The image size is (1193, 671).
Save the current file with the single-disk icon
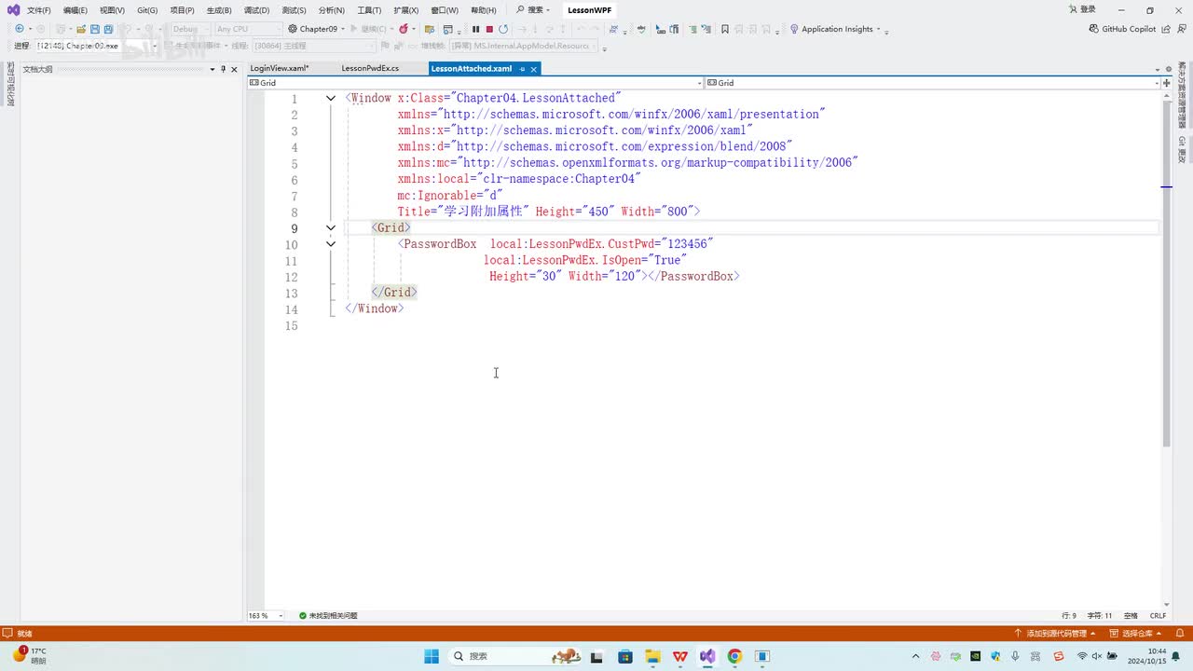tap(95, 29)
